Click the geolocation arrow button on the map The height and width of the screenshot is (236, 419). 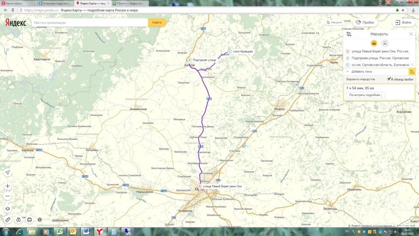8,173
